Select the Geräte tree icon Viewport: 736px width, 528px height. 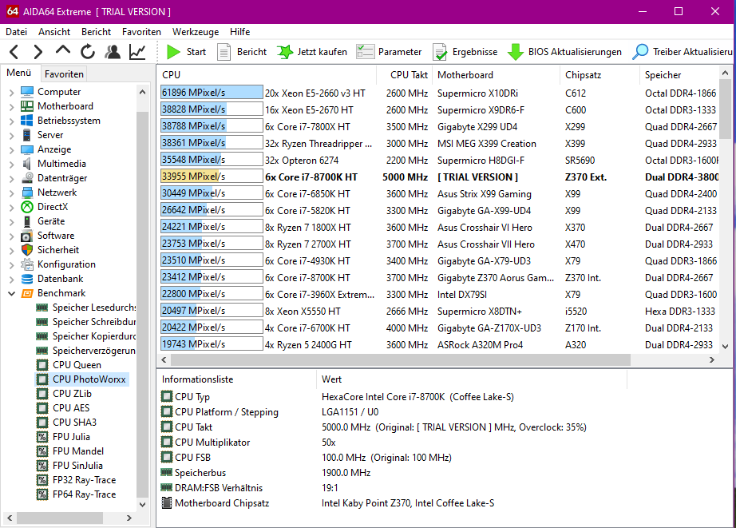(27, 221)
